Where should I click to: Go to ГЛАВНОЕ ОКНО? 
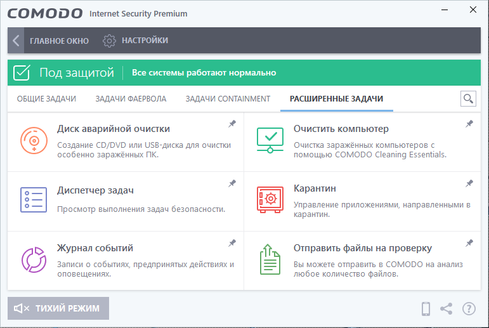click(59, 41)
